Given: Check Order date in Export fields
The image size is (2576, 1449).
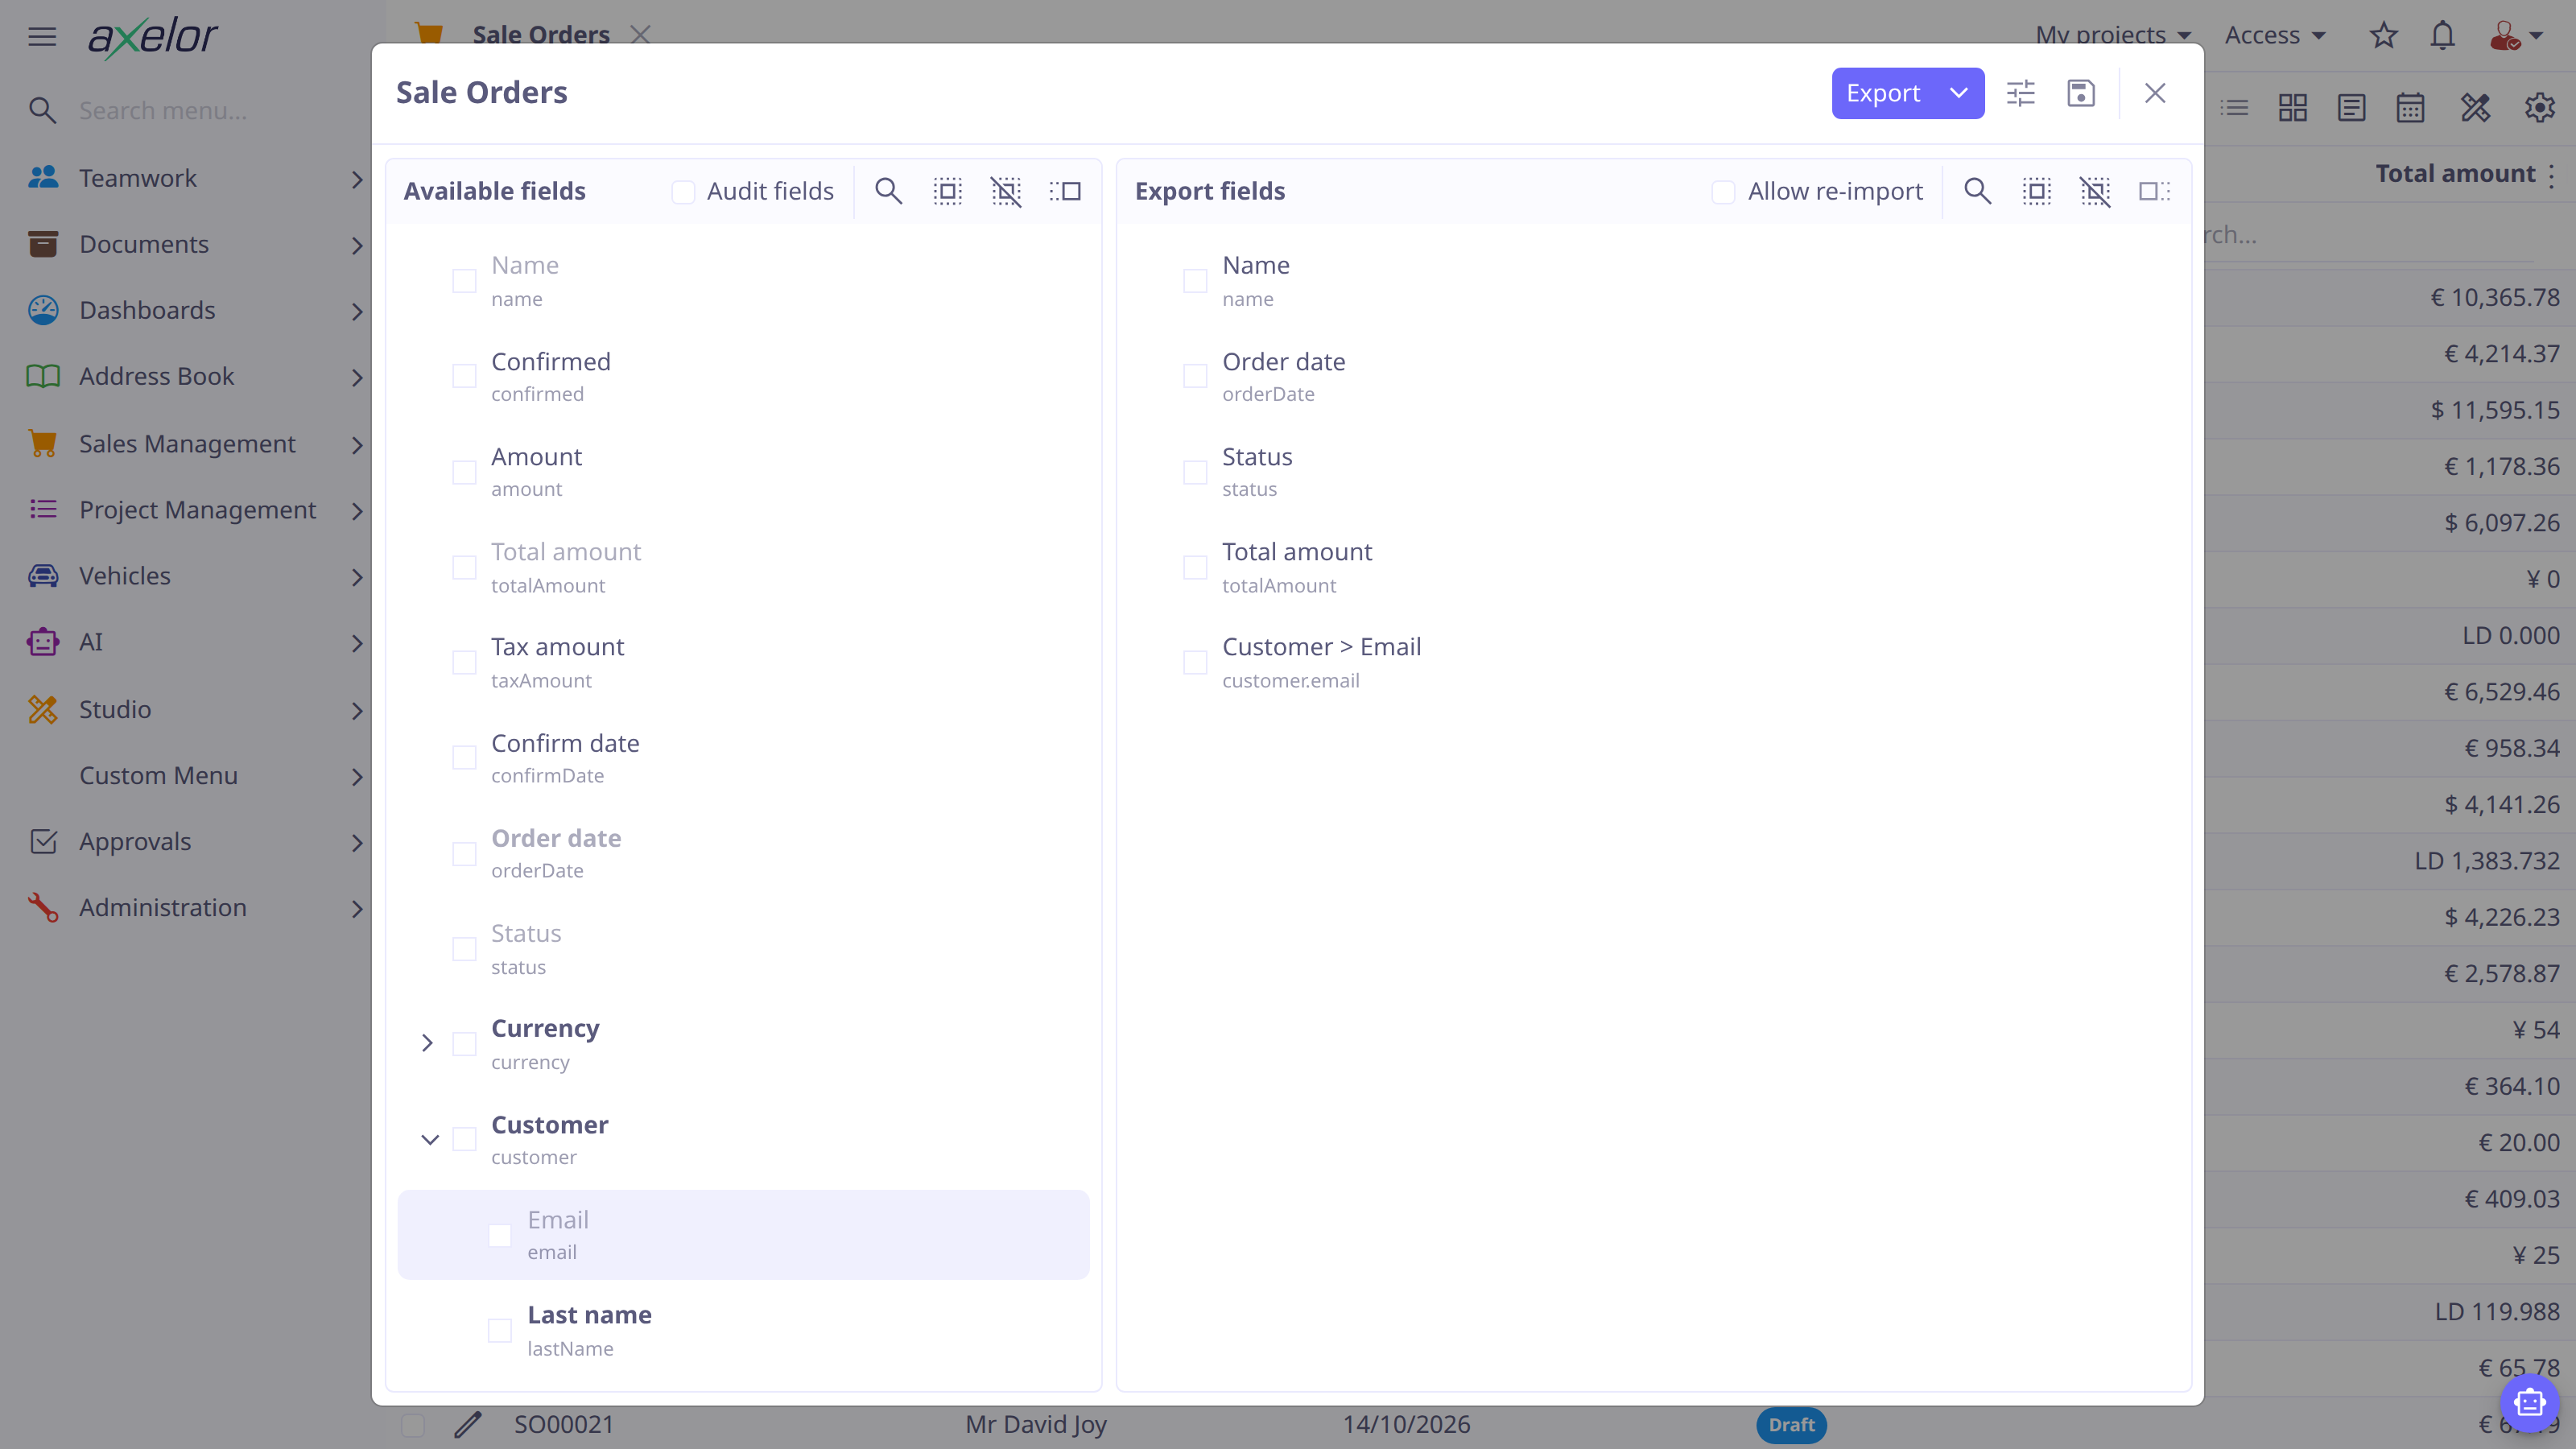Looking at the screenshot, I should tap(1195, 376).
